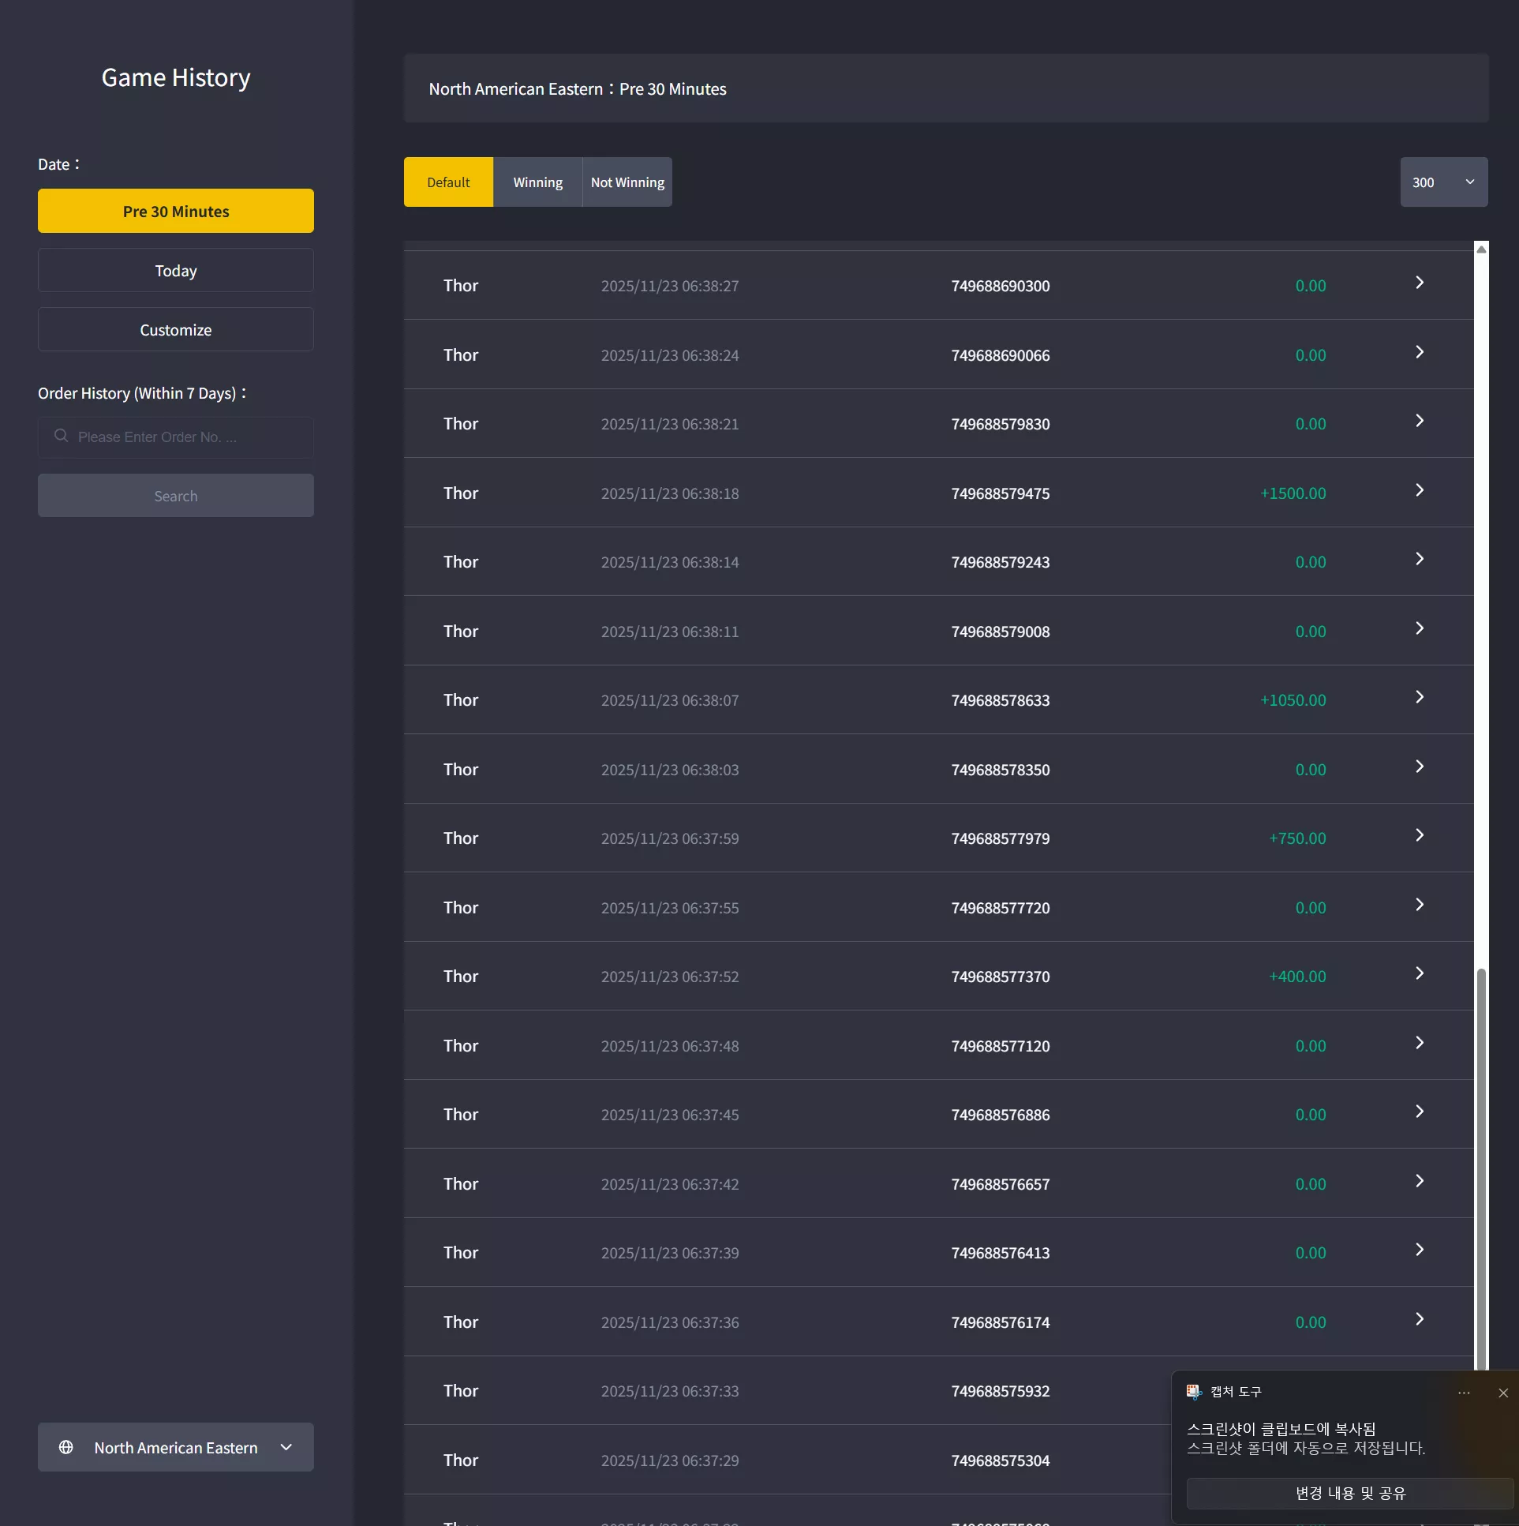The width and height of the screenshot is (1519, 1526).
Task: Select the Customize date filter
Action: [x=176, y=329]
